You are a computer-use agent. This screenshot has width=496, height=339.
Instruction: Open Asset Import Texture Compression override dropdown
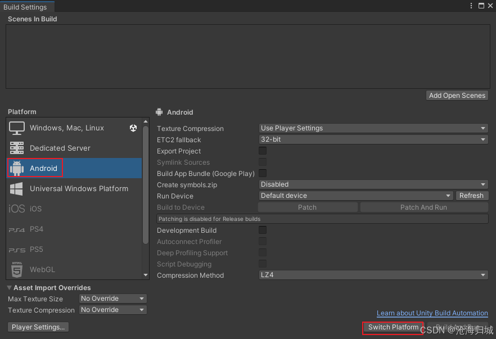point(112,310)
